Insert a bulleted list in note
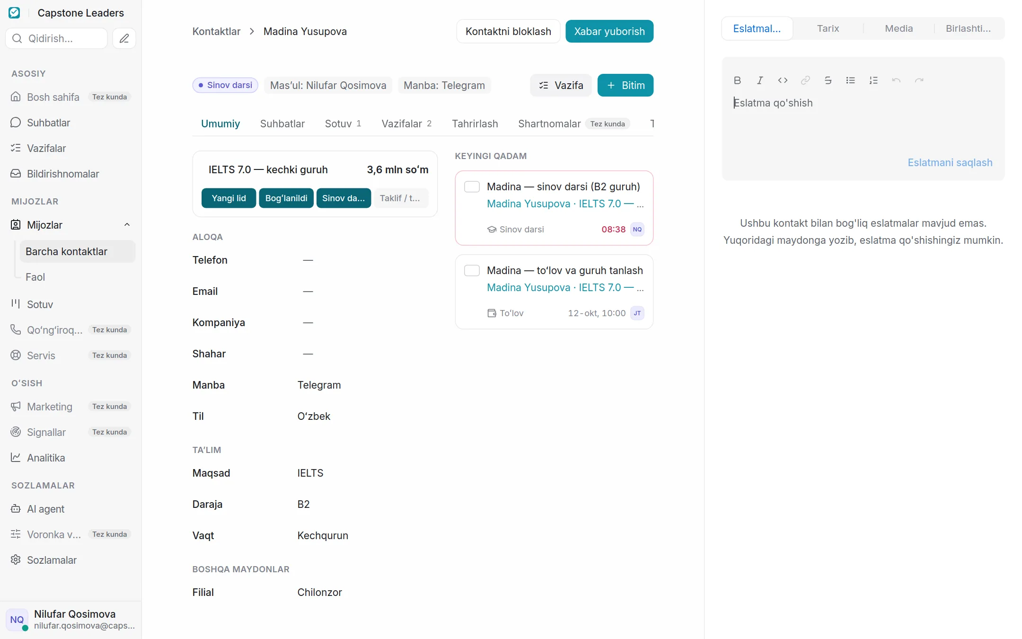The image size is (1022, 639). coord(851,80)
